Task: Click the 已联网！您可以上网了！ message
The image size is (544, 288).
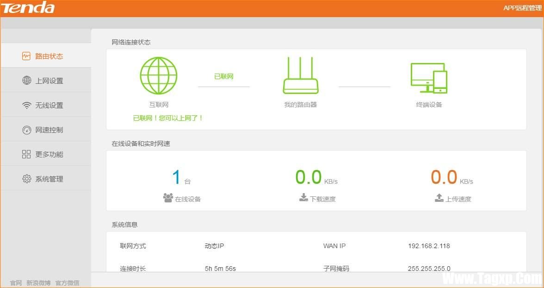Action: click(168, 118)
